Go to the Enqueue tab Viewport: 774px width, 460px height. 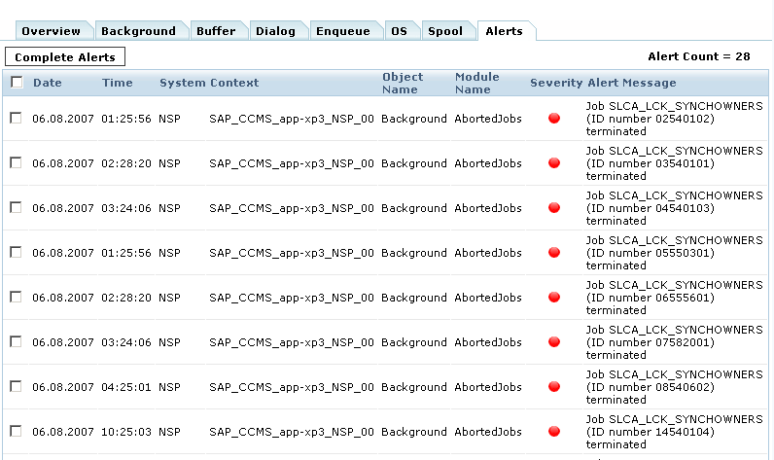342,31
